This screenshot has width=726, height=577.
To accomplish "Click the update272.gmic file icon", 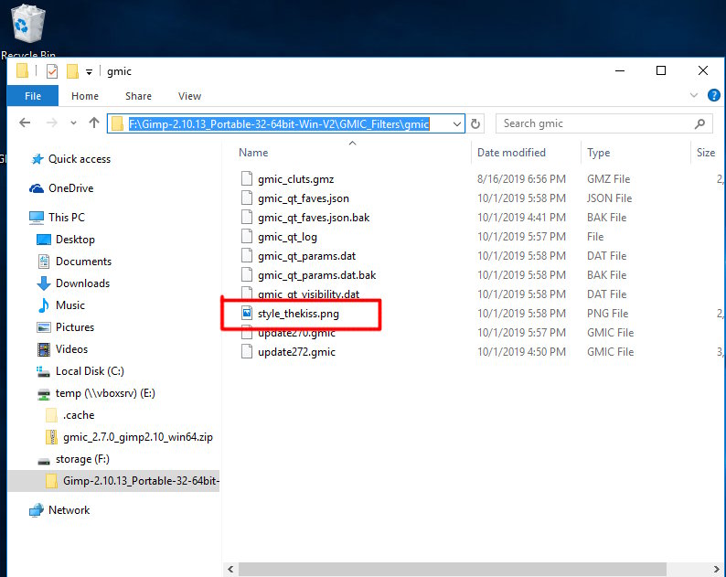I will (x=247, y=351).
